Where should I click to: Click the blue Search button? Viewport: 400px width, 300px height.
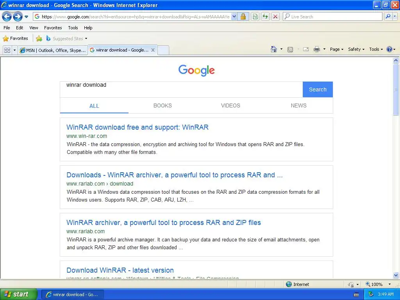coord(318,89)
